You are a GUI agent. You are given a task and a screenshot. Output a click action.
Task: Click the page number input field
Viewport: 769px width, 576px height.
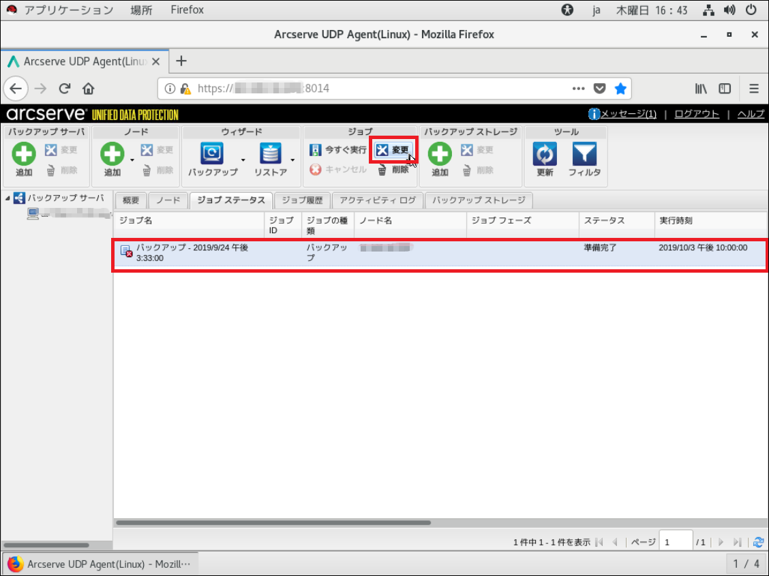click(x=676, y=542)
